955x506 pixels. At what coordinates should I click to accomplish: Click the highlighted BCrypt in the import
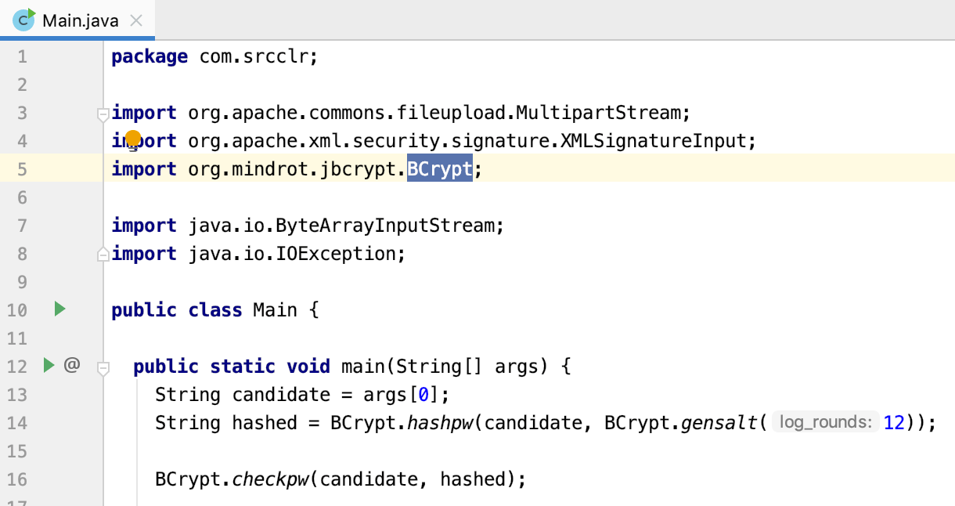(439, 169)
